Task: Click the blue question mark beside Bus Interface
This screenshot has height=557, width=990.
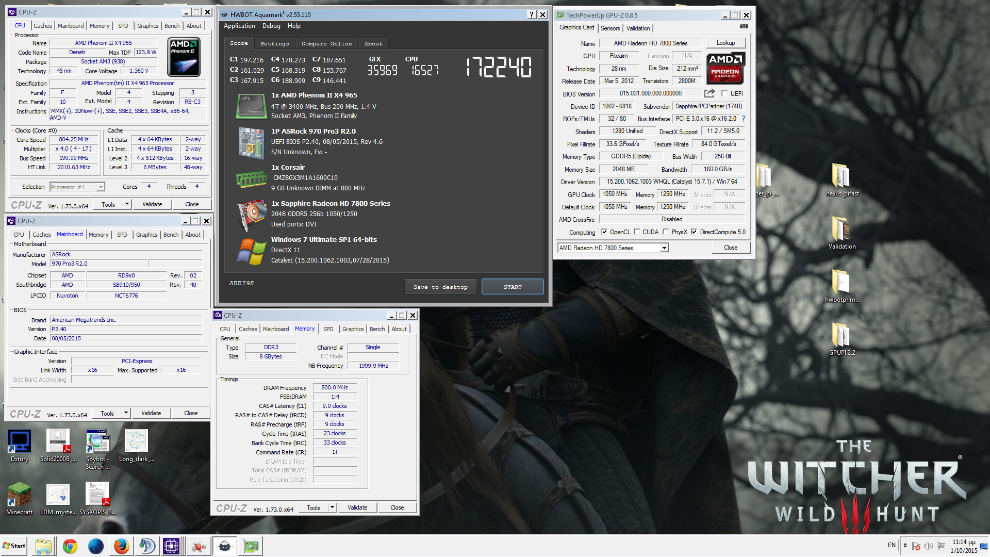Action: click(744, 119)
